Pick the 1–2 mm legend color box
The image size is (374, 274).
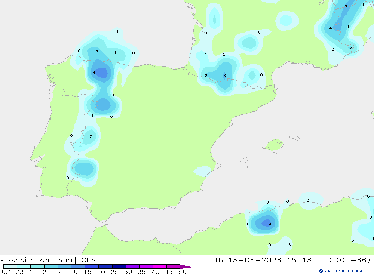coord(37,267)
